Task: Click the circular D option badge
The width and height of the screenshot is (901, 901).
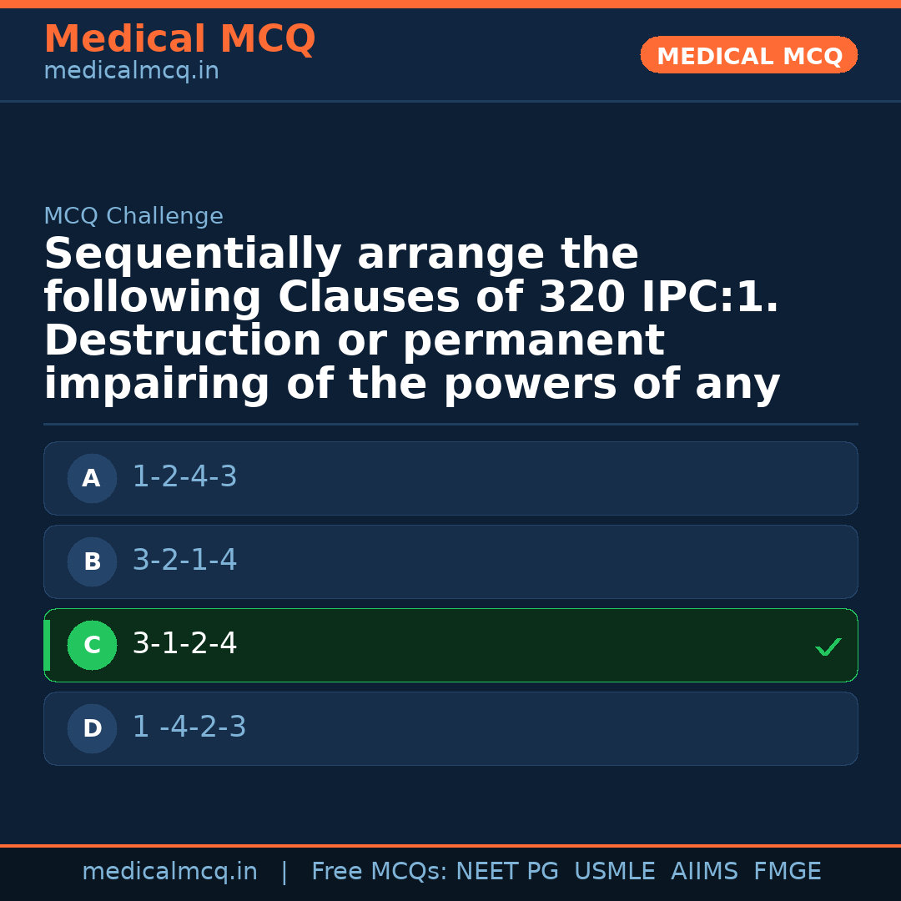Action: tap(92, 728)
